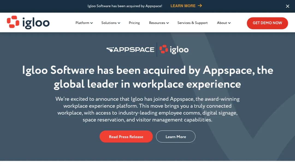Expand the Platform dropdown menu
The width and height of the screenshot is (295, 166).
point(84,23)
